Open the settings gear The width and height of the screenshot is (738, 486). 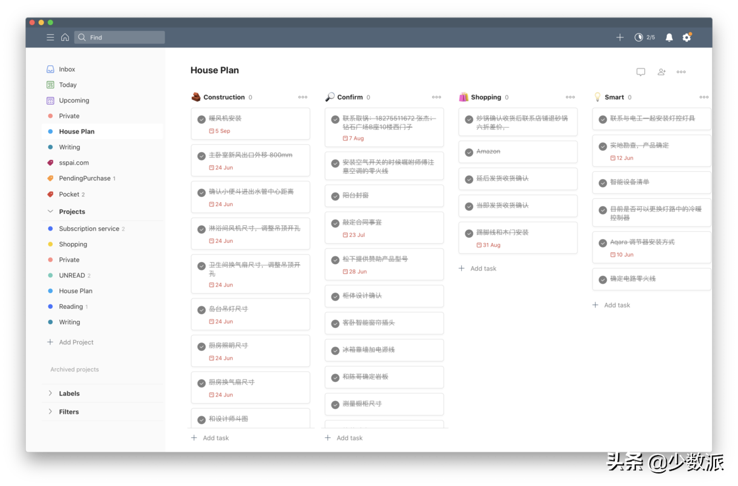pos(687,37)
